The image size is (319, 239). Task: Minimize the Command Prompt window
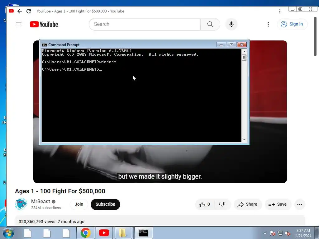(x=221, y=45)
